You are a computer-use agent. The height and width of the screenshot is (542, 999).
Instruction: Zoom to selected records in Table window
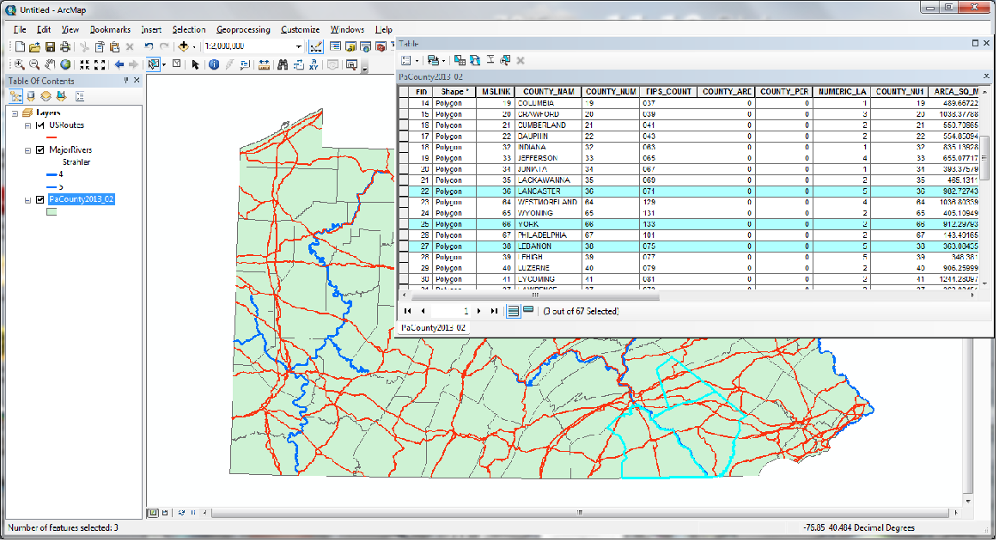pos(505,60)
